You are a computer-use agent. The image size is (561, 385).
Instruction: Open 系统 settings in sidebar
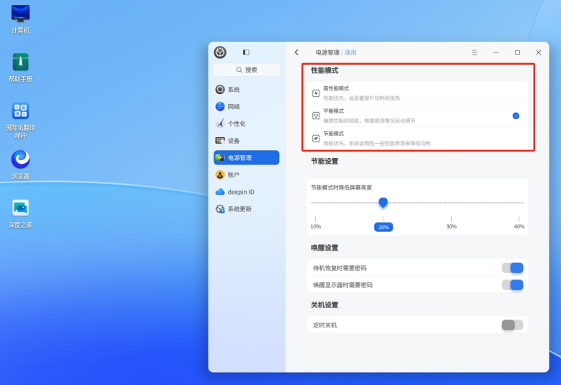[x=247, y=89]
